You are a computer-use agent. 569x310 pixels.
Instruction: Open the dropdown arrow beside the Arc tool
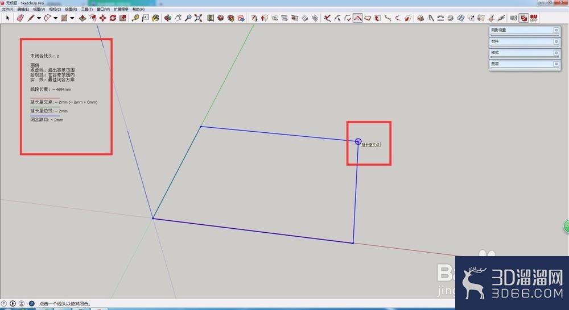(x=55, y=18)
